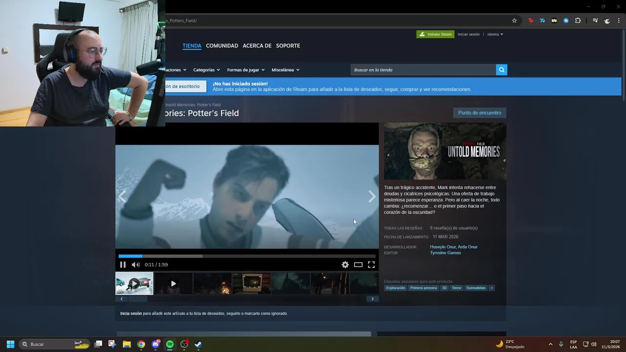Open the Chrome three-dot menu
Image resolution: width=626 pixels, height=352 pixels.
click(619, 21)
